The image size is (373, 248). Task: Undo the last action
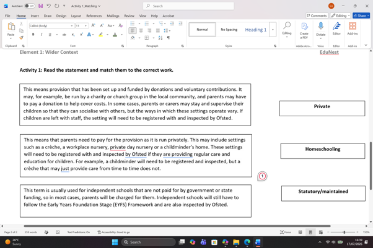[x=48, y=6]
